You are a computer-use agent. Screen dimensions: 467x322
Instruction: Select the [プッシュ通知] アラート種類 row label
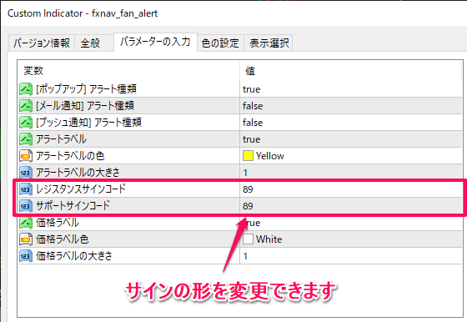(x=88, y=123)
